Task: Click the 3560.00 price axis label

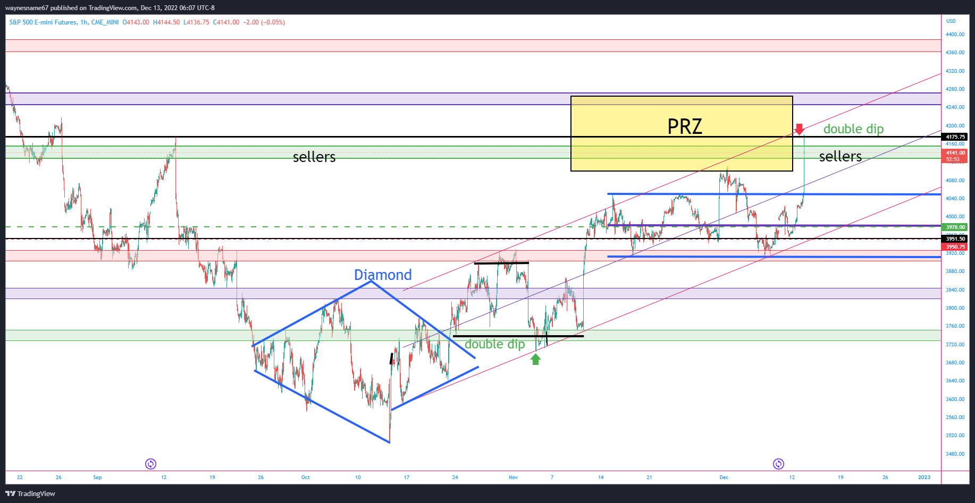Action: point(955,417)
